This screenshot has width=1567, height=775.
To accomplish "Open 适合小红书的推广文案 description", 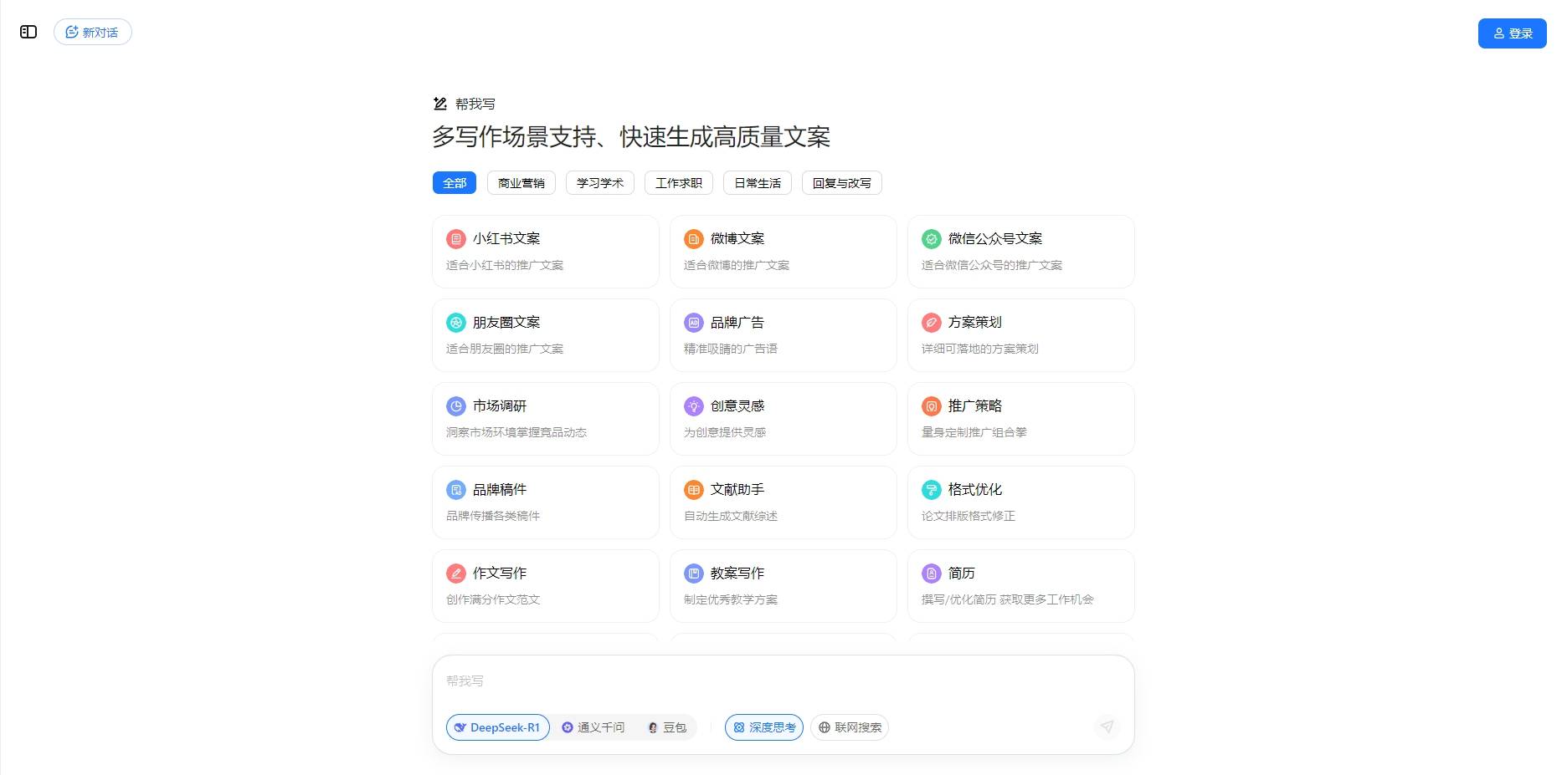I will click(505, 265).
